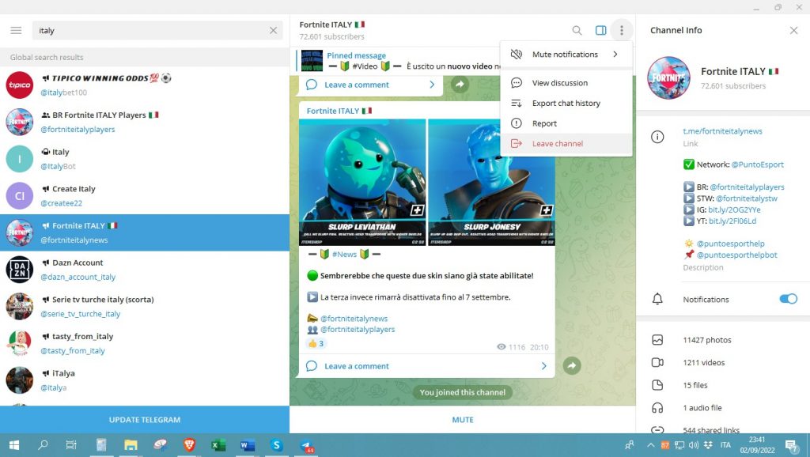Click the search icon in chat header

(x=577, y=31)
